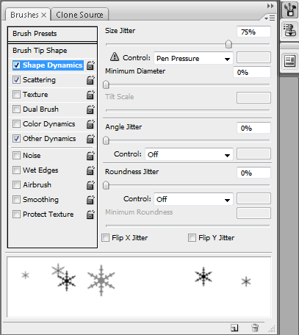The width and height of the screenshot is (299, 335).
Task: Open the Color Dynamics settings label
Action: pyautogui.click(x=49, y=124)
